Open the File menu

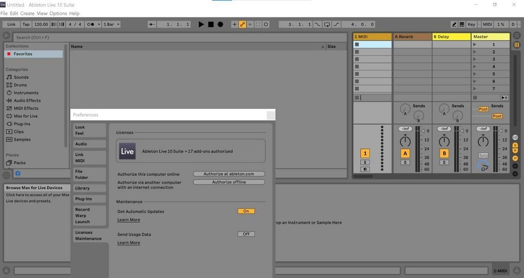tap(4, 13)
